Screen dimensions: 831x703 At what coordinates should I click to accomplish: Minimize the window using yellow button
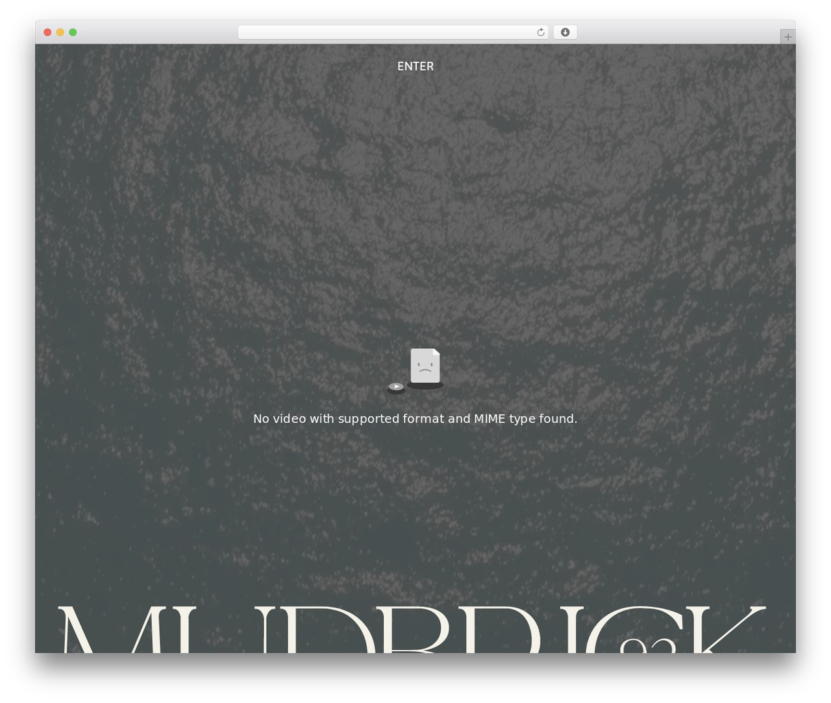[x=60, y=32]
